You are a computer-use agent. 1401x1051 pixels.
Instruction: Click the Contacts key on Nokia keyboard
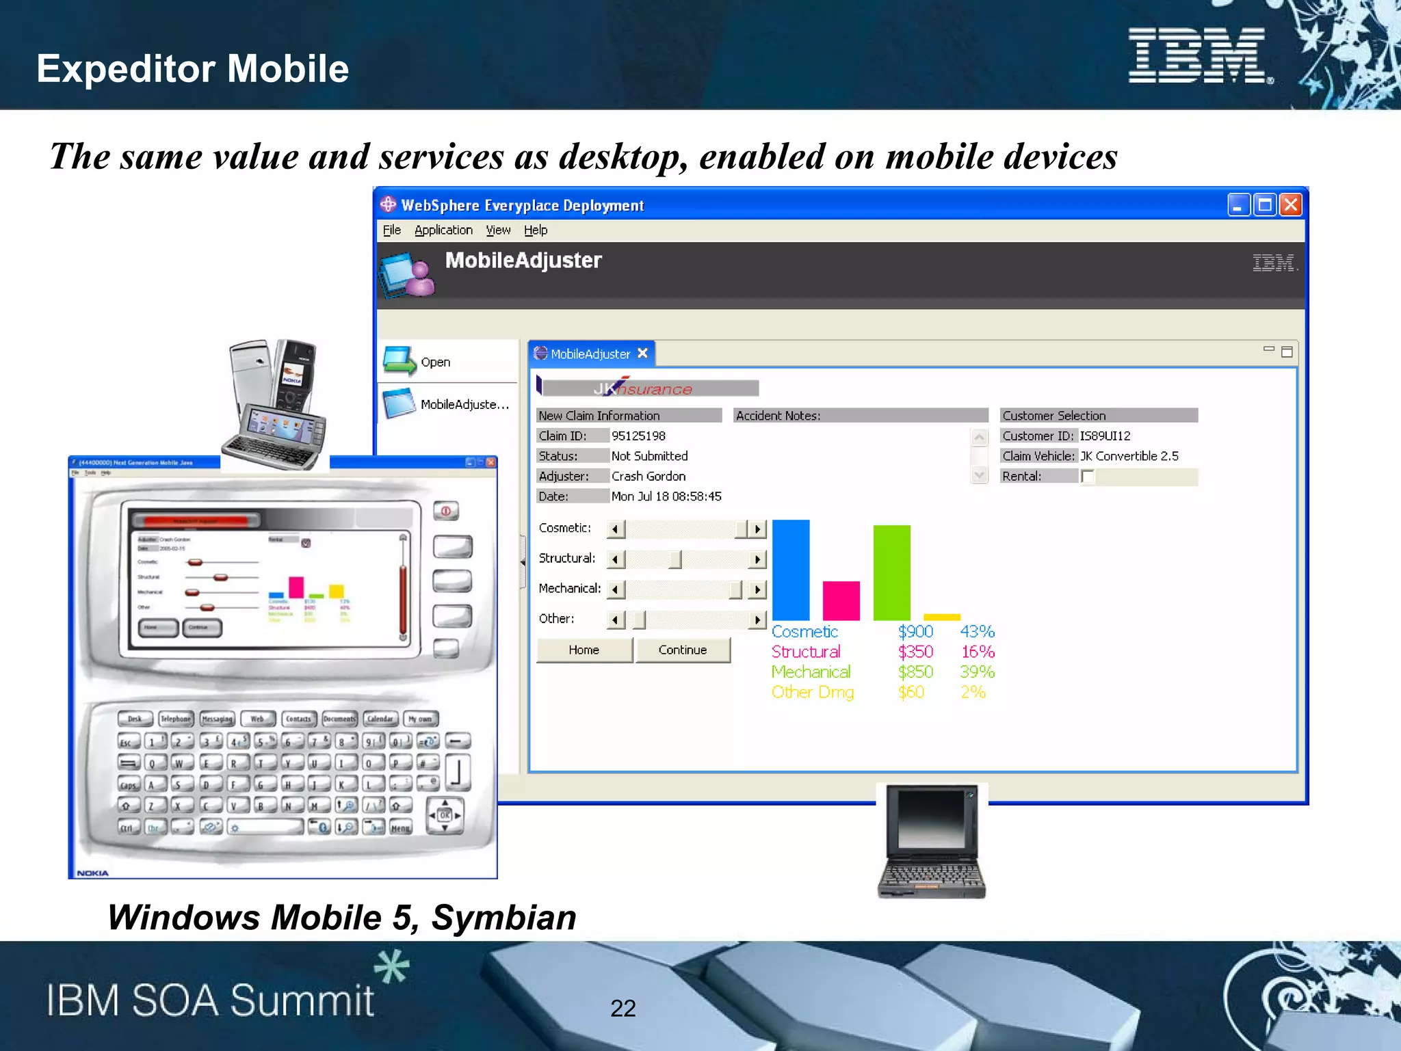point(298,719)
